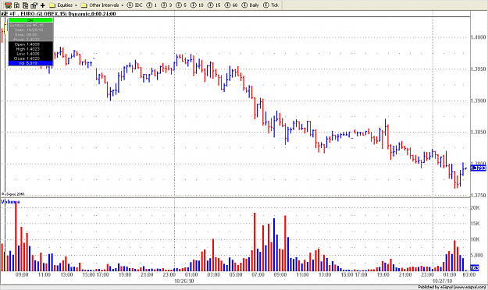
Task: Click the 10/27/10 date label
Action: pos(442,281)
